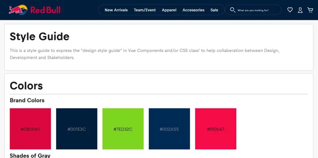Click the magnifying glass search icon
Screen dimensions: 318x158
232,10
